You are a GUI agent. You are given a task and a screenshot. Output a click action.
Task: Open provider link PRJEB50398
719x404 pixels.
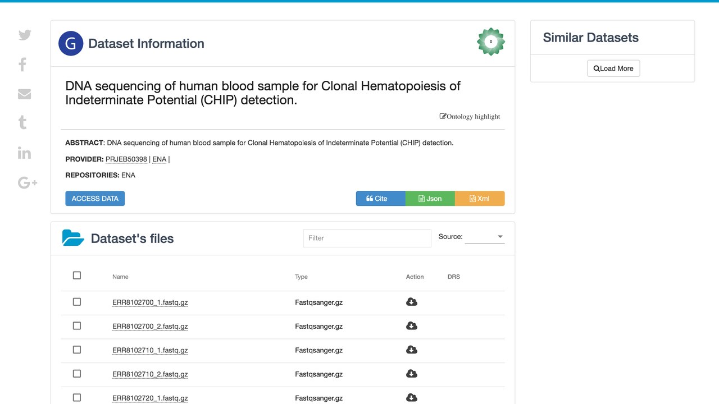pos(126,159)
